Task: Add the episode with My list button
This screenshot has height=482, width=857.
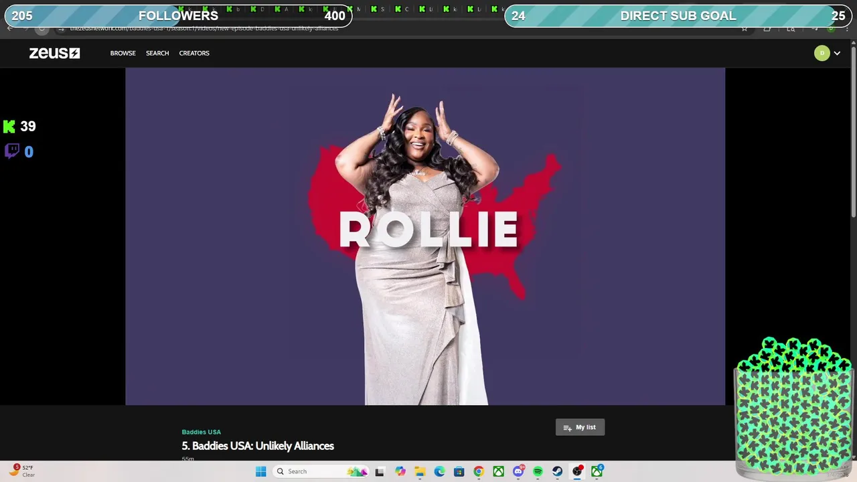Action: coord(580,427)
